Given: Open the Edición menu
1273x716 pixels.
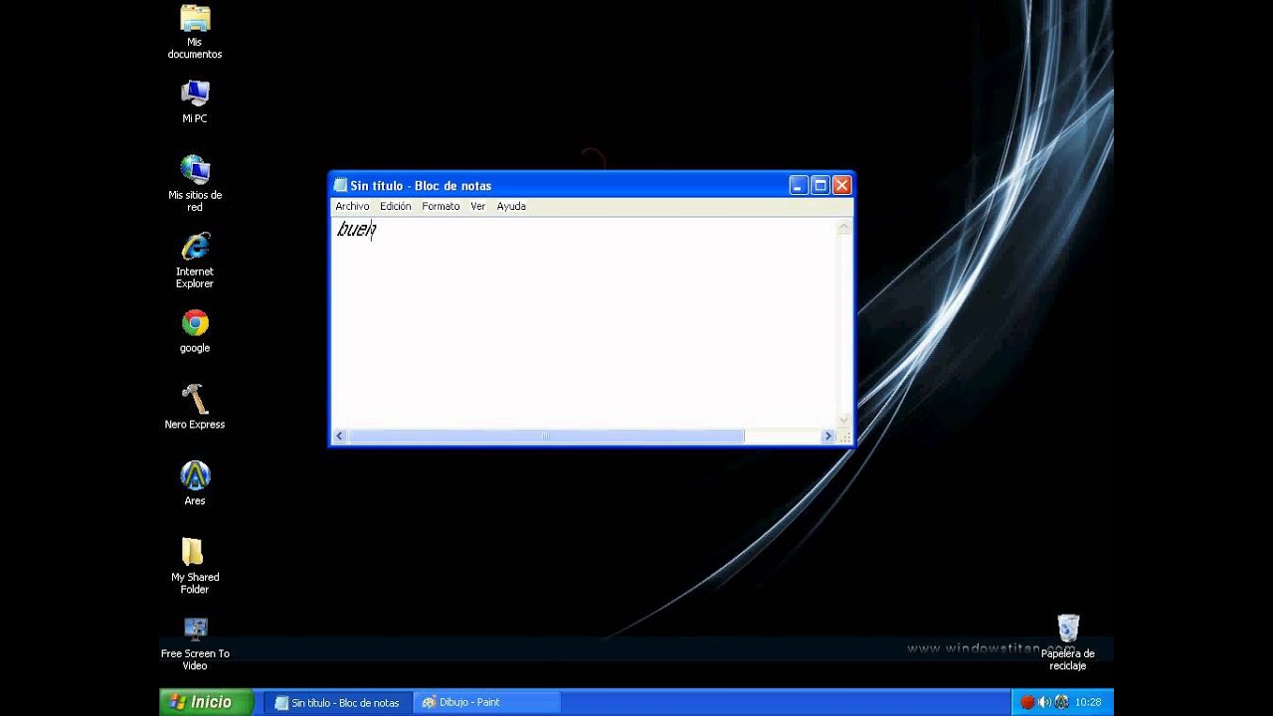Looking at the screenshot, I should (395, 206).
